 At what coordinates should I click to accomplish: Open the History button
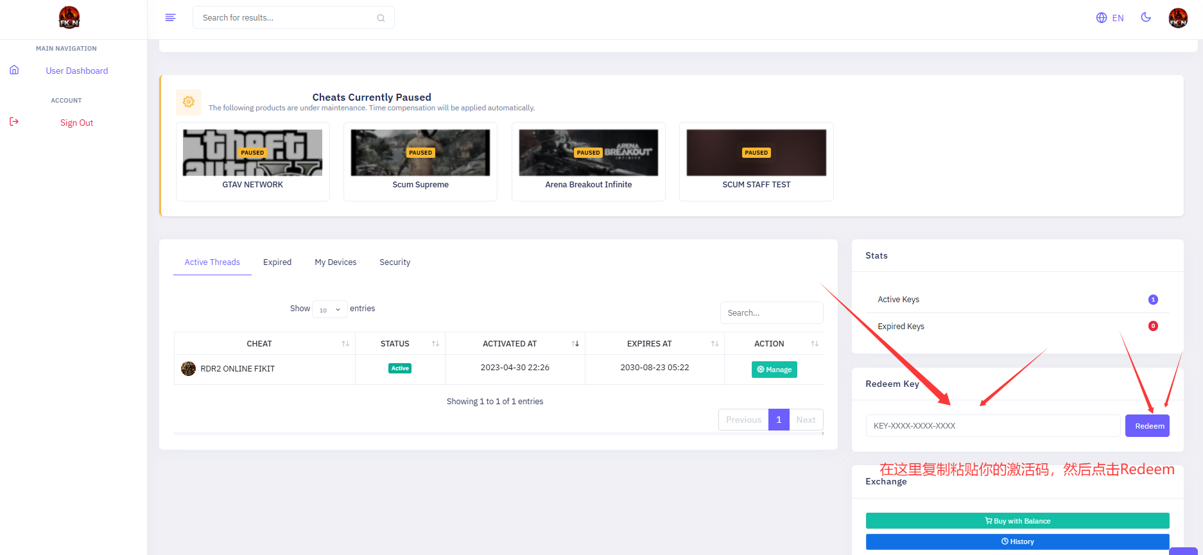(1017, 542)
